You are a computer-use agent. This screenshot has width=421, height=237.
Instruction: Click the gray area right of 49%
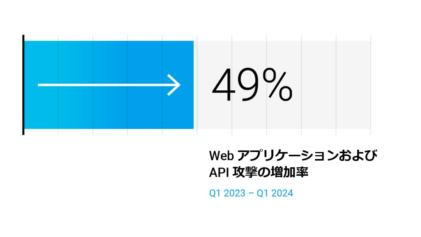[331, 85]
